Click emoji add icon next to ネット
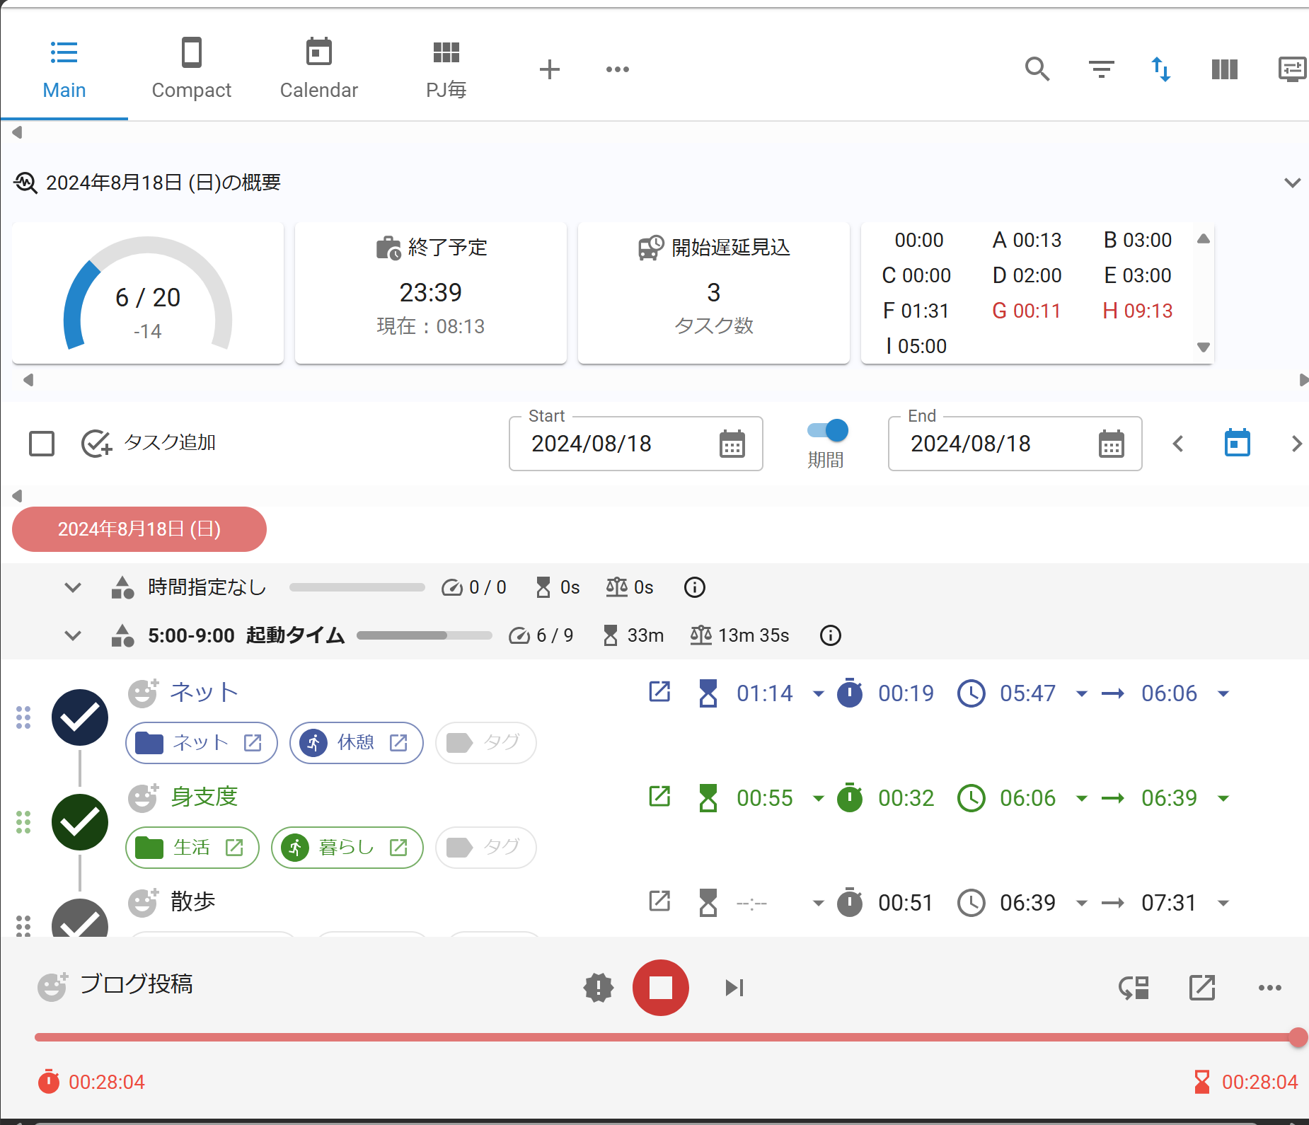1309x1125 pixels. click(143, 693)
